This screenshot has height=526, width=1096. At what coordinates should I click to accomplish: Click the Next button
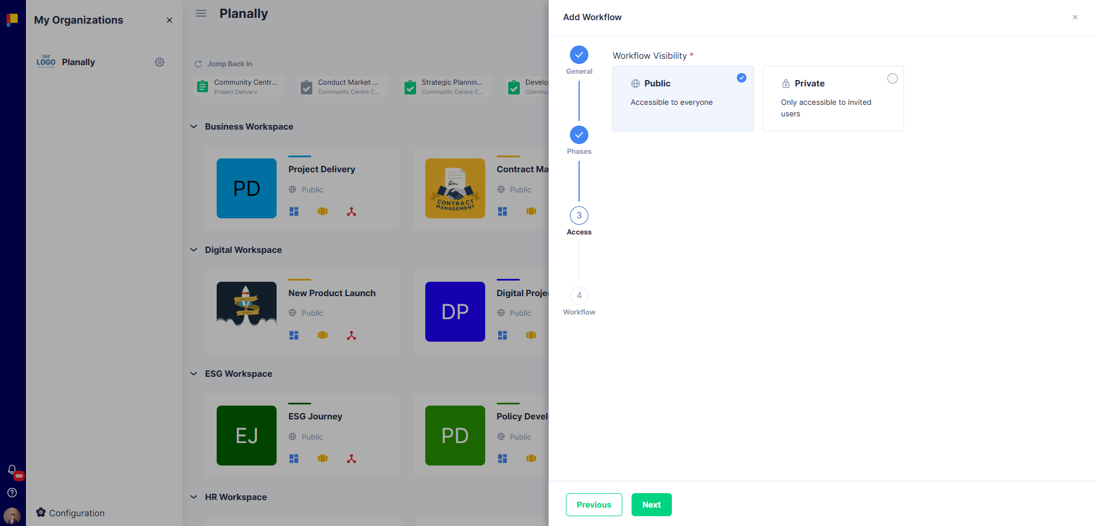point(651,504)
